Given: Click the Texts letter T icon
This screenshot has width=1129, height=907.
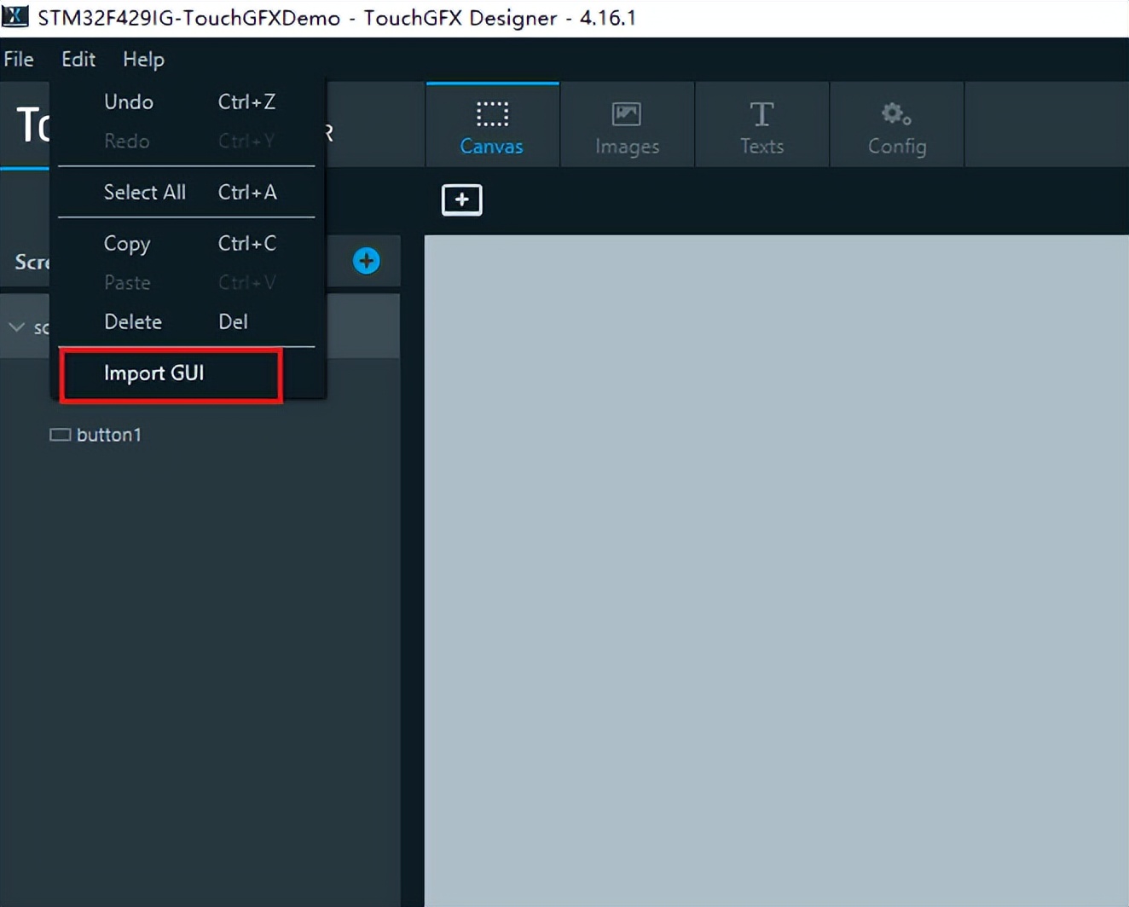Looking at the screenshot, I should [x=761, y=113].
